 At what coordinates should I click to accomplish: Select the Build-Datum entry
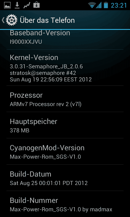click(x=65, y=178)
